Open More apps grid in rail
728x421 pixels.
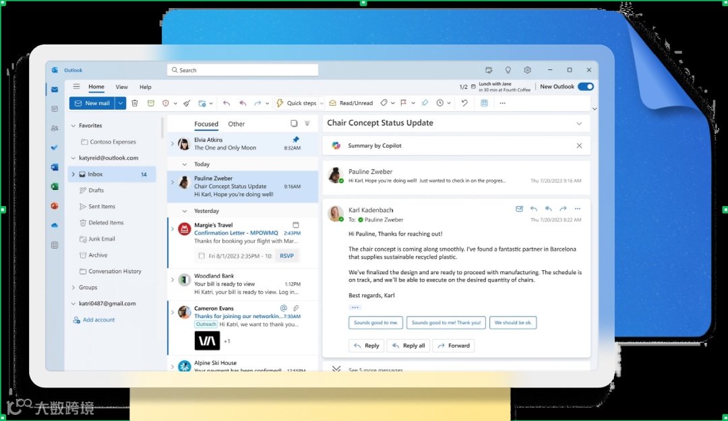pos(55,245)
